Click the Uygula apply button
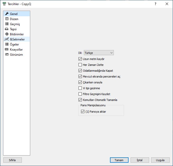 tap(160, 160)
